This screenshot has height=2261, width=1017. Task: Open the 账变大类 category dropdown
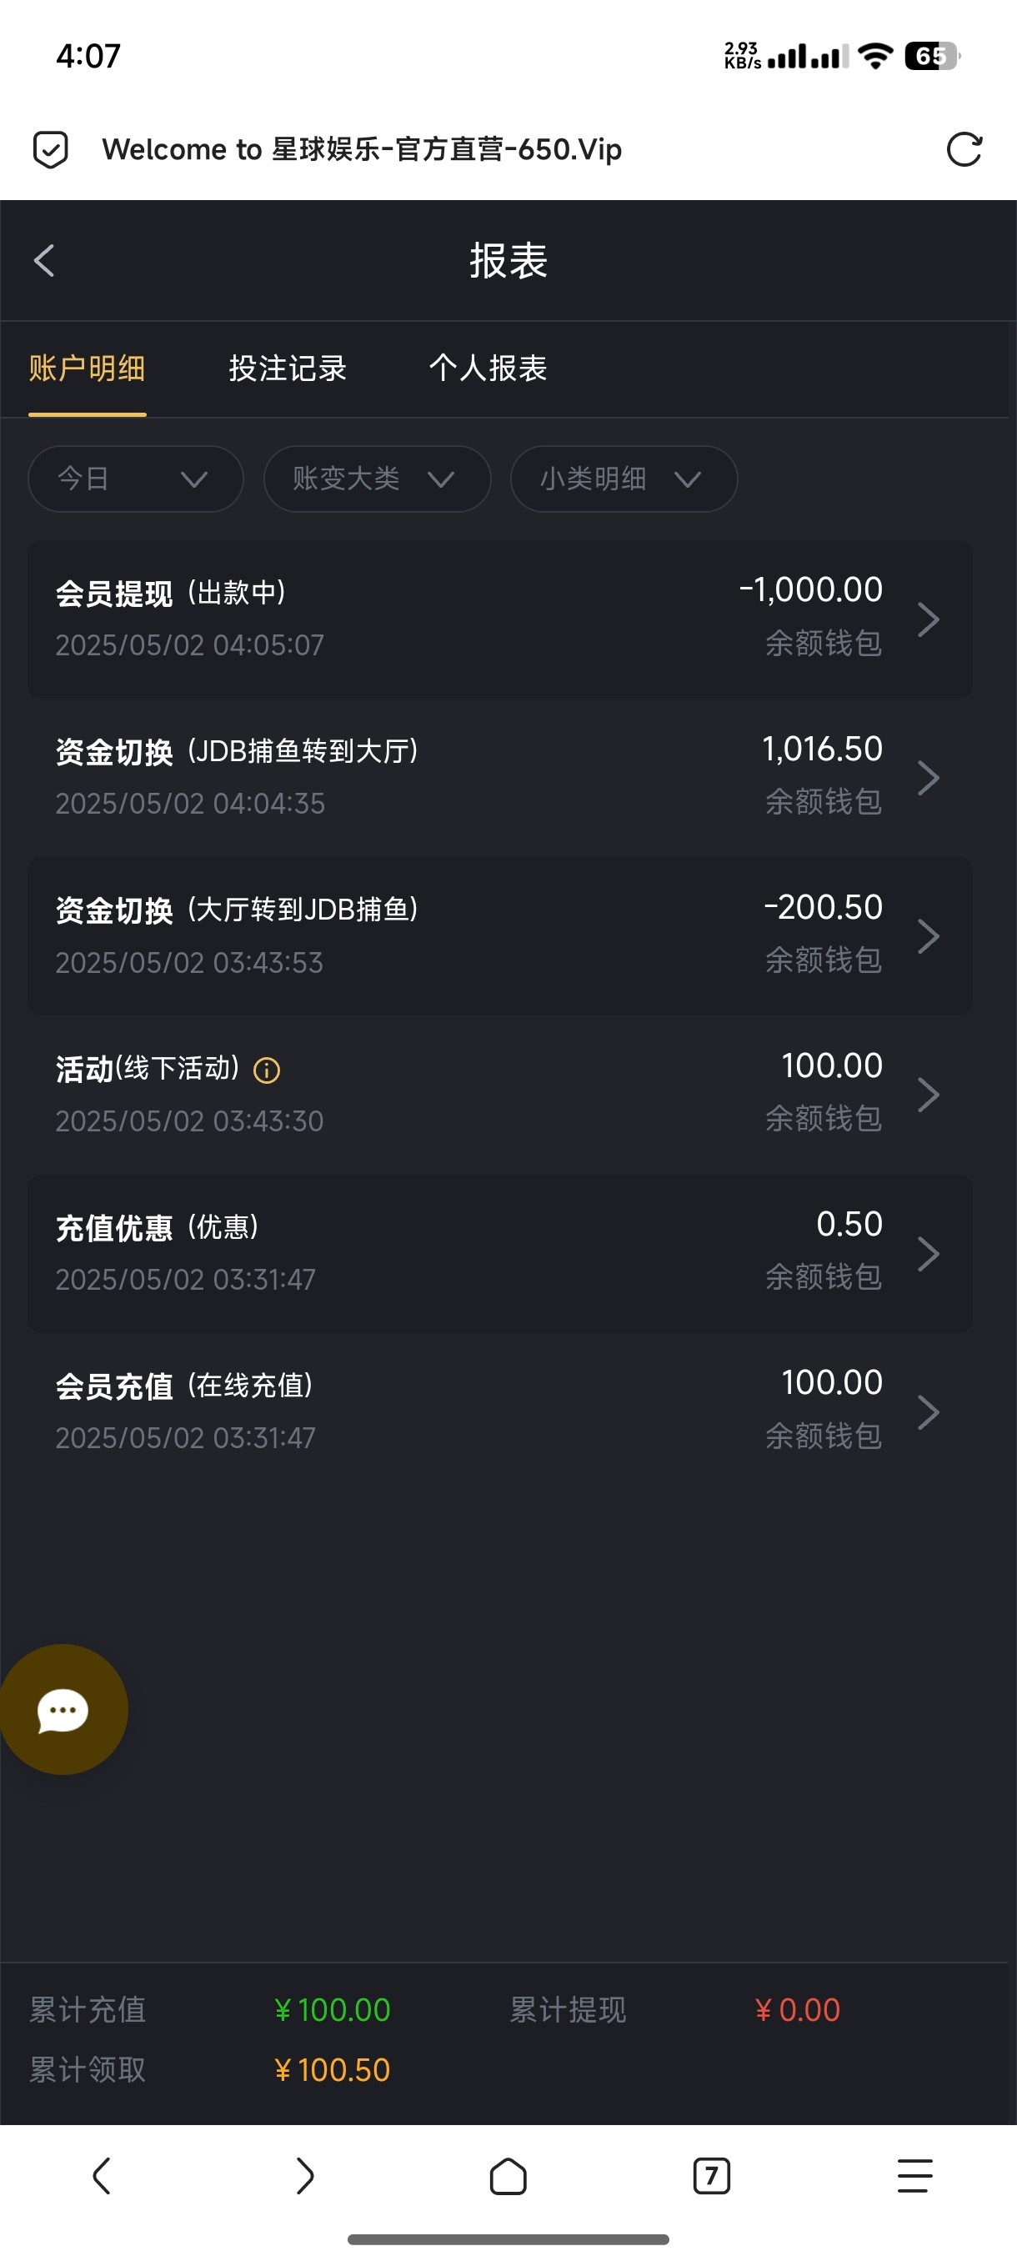pos(377,479)
